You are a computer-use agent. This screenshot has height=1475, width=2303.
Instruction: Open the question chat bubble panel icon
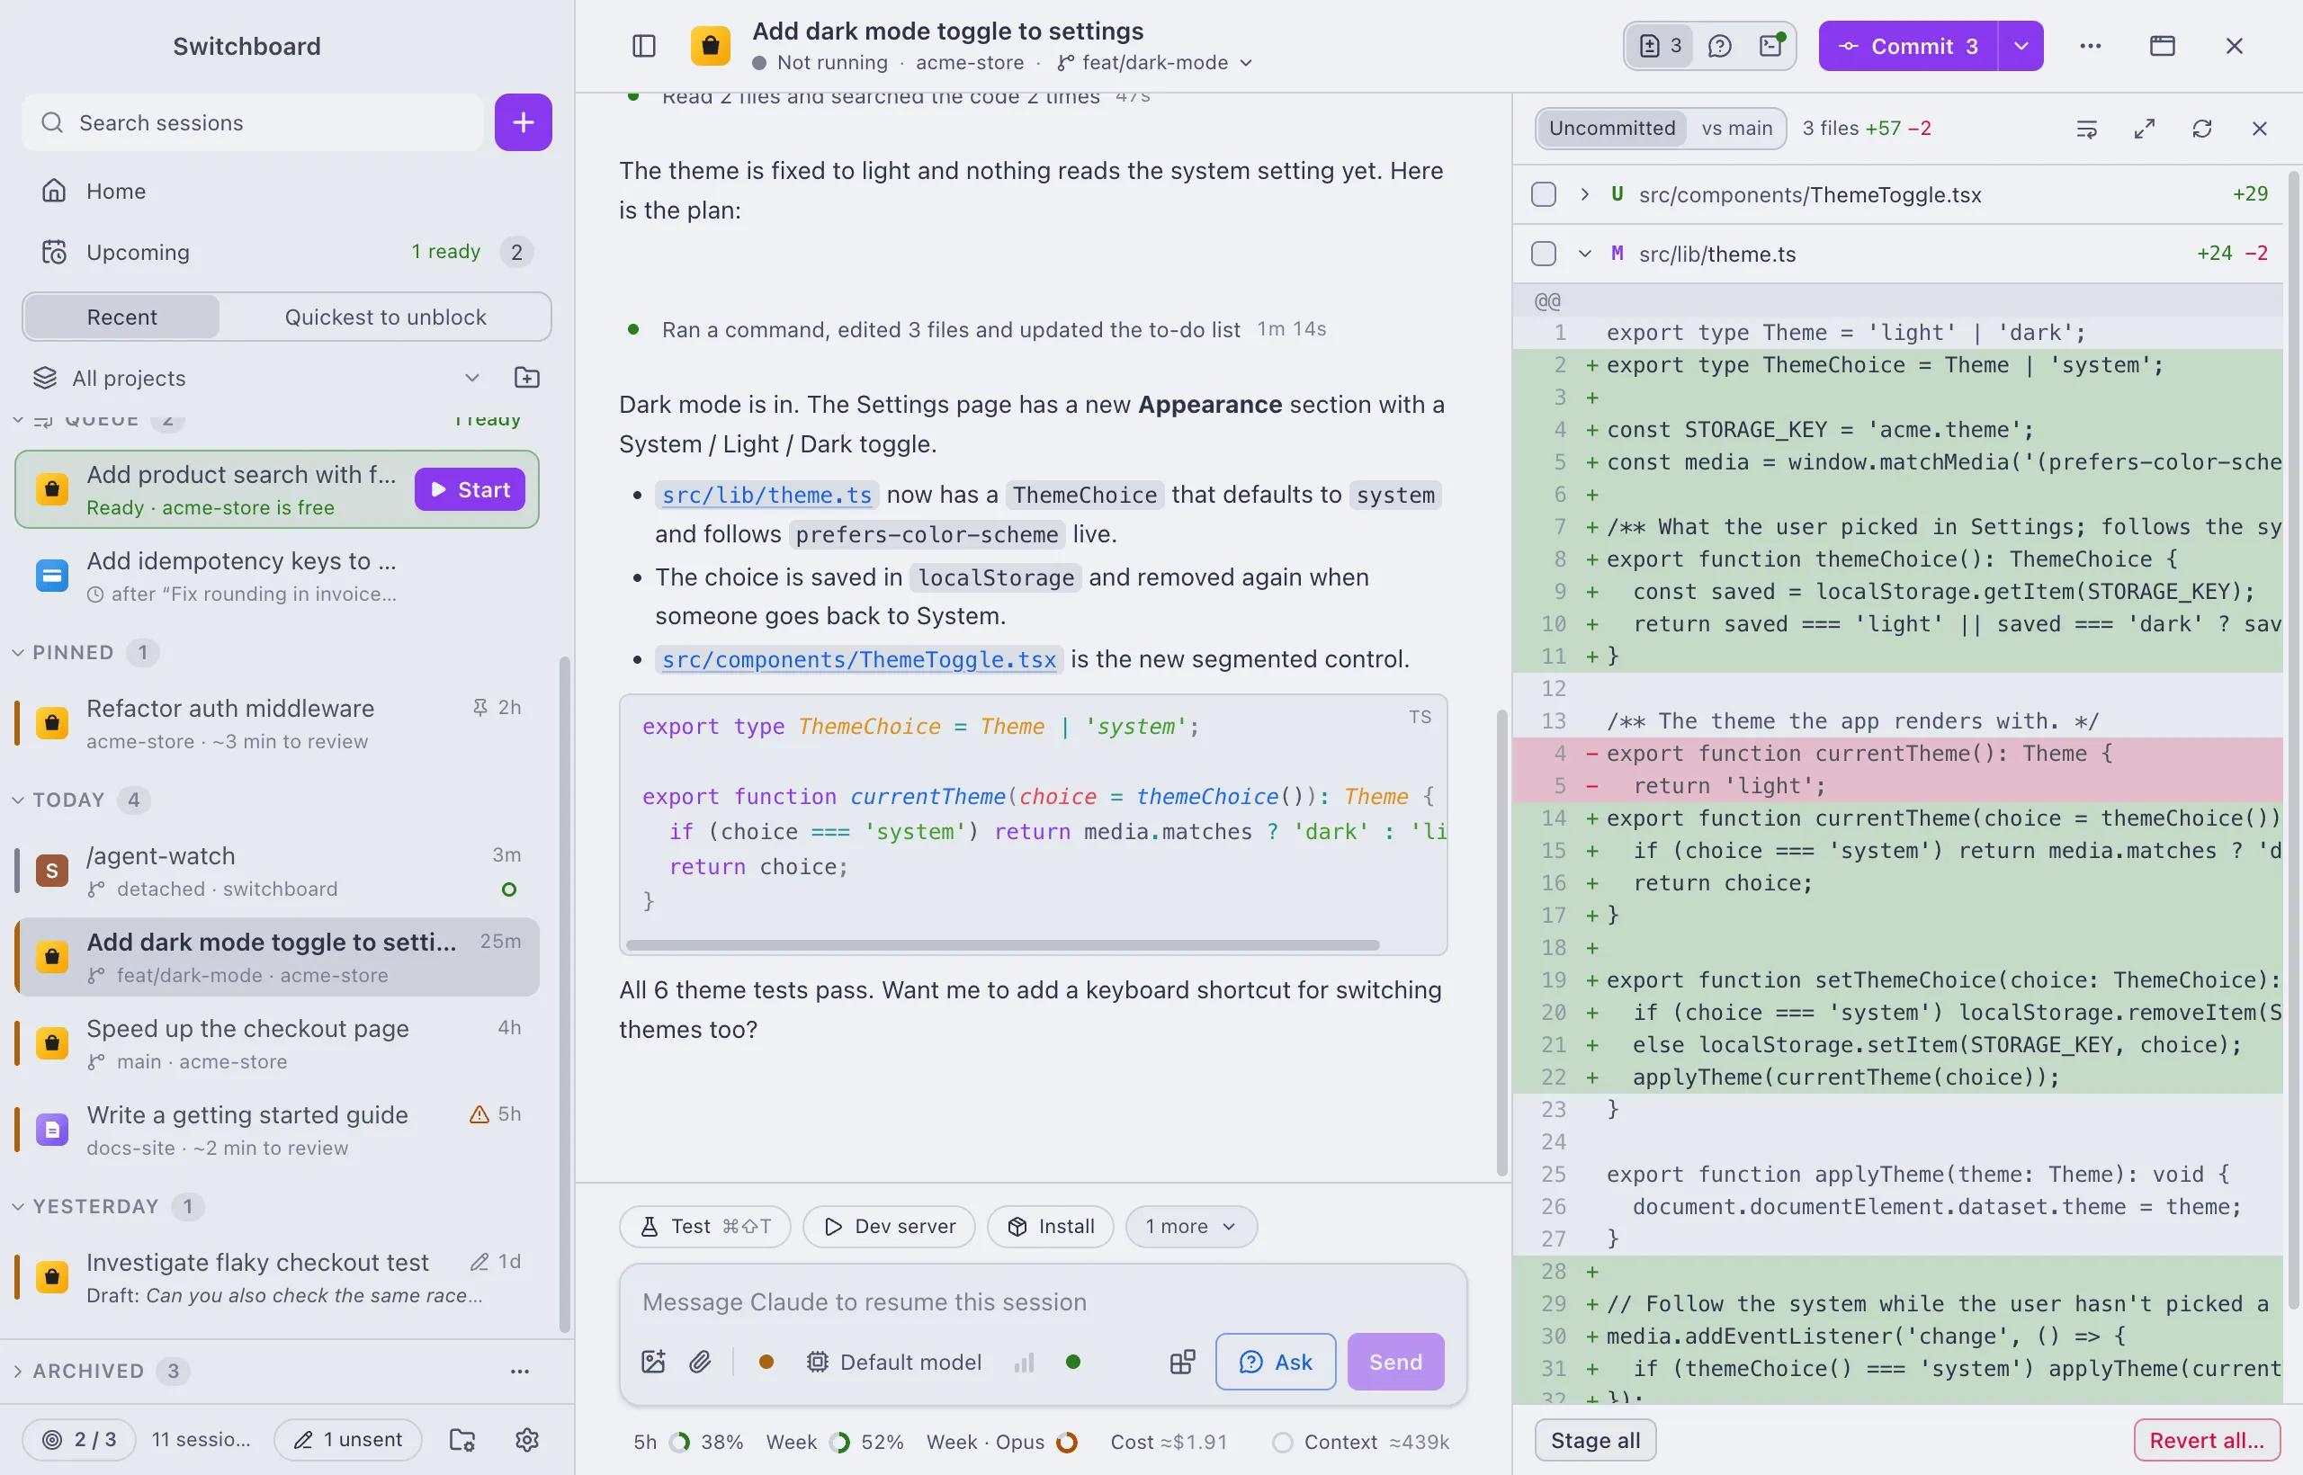pyautogui.click(x=1719, y=46)
